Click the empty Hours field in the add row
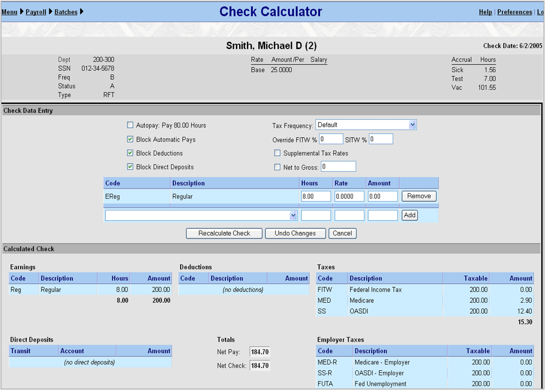This screenshot has width=545, height=390. pos(316,215)
